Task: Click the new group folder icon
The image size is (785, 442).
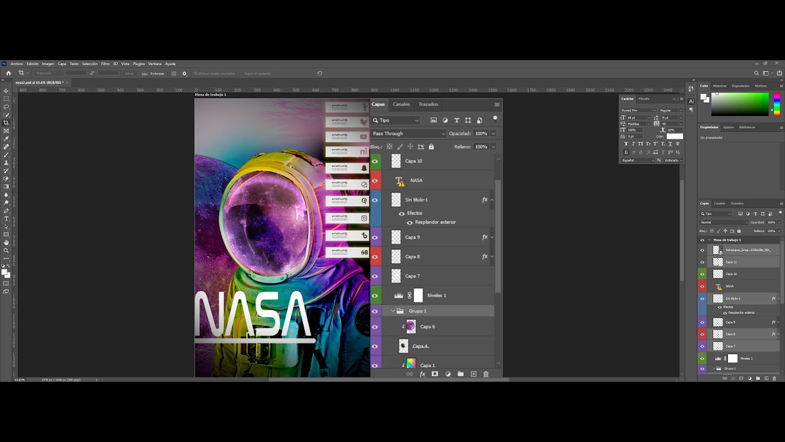Action: 460,374
